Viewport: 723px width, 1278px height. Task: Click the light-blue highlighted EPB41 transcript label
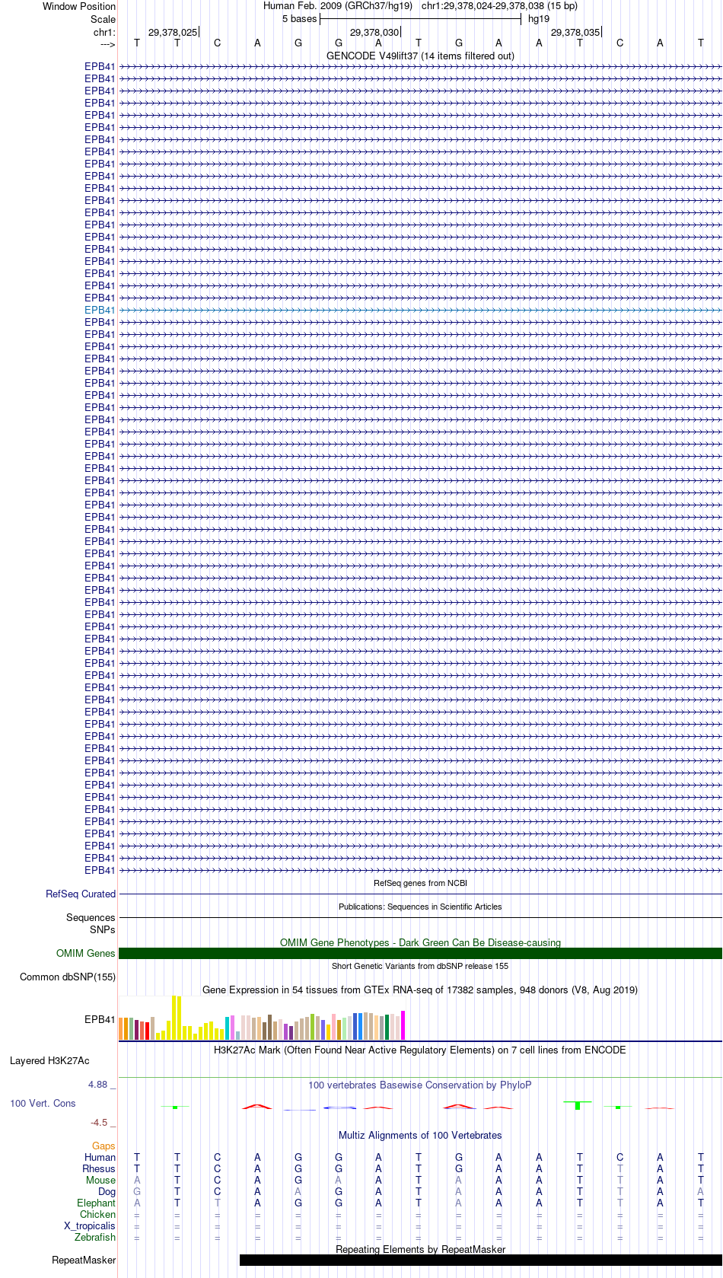(x=100, y=310)
